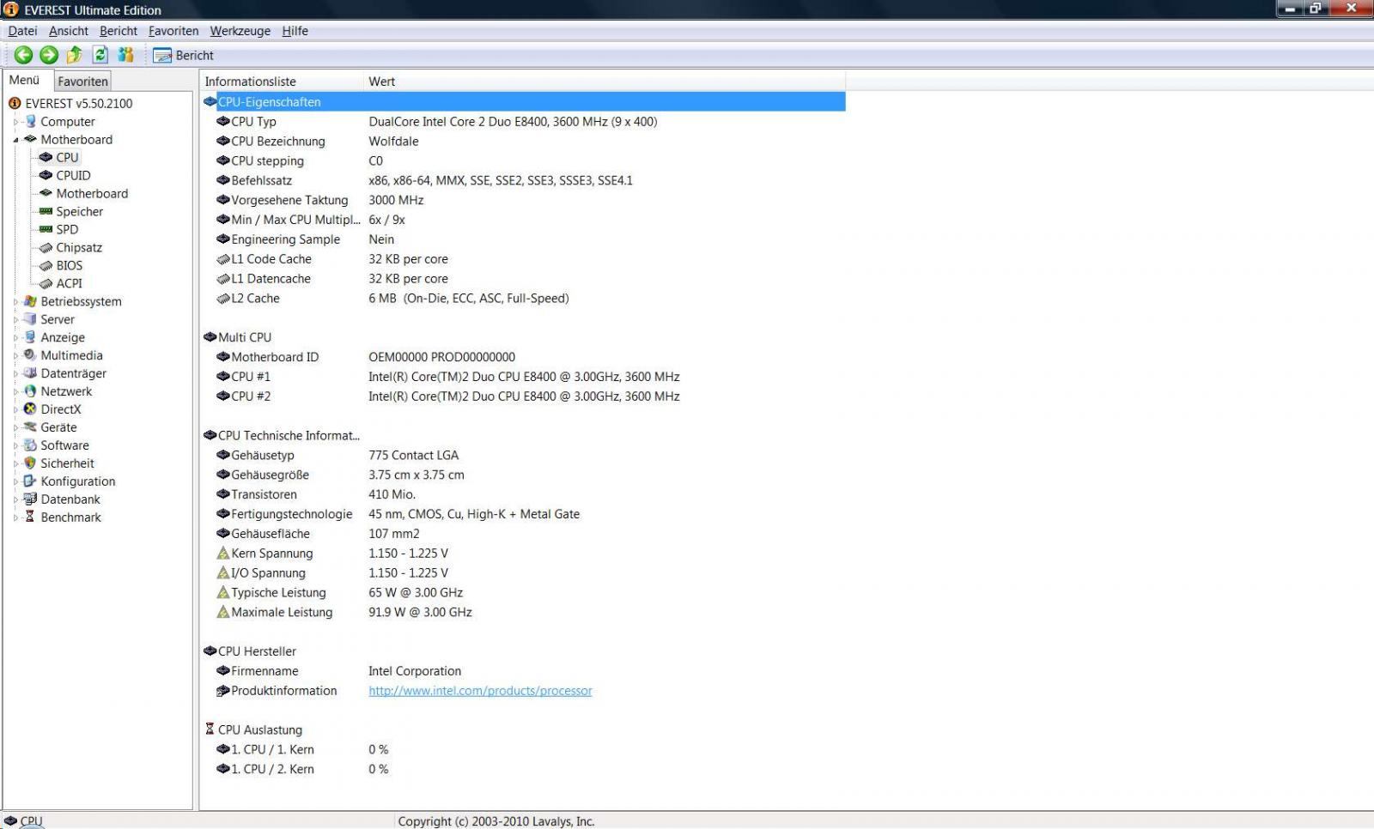Open the Bericht menu

coord(119,31)
